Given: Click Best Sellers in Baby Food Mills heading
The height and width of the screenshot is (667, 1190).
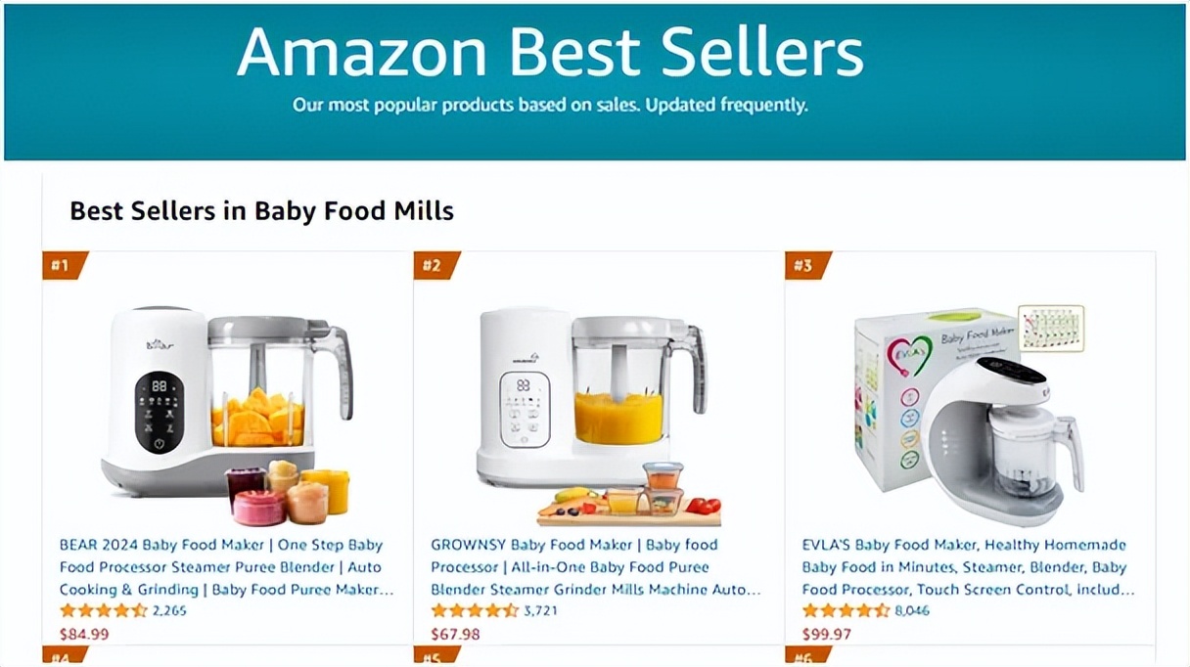Looking at the screenshot, I should 262,210.
